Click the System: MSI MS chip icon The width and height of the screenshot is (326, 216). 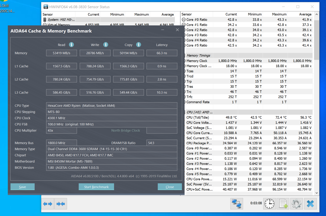point(45,20)
